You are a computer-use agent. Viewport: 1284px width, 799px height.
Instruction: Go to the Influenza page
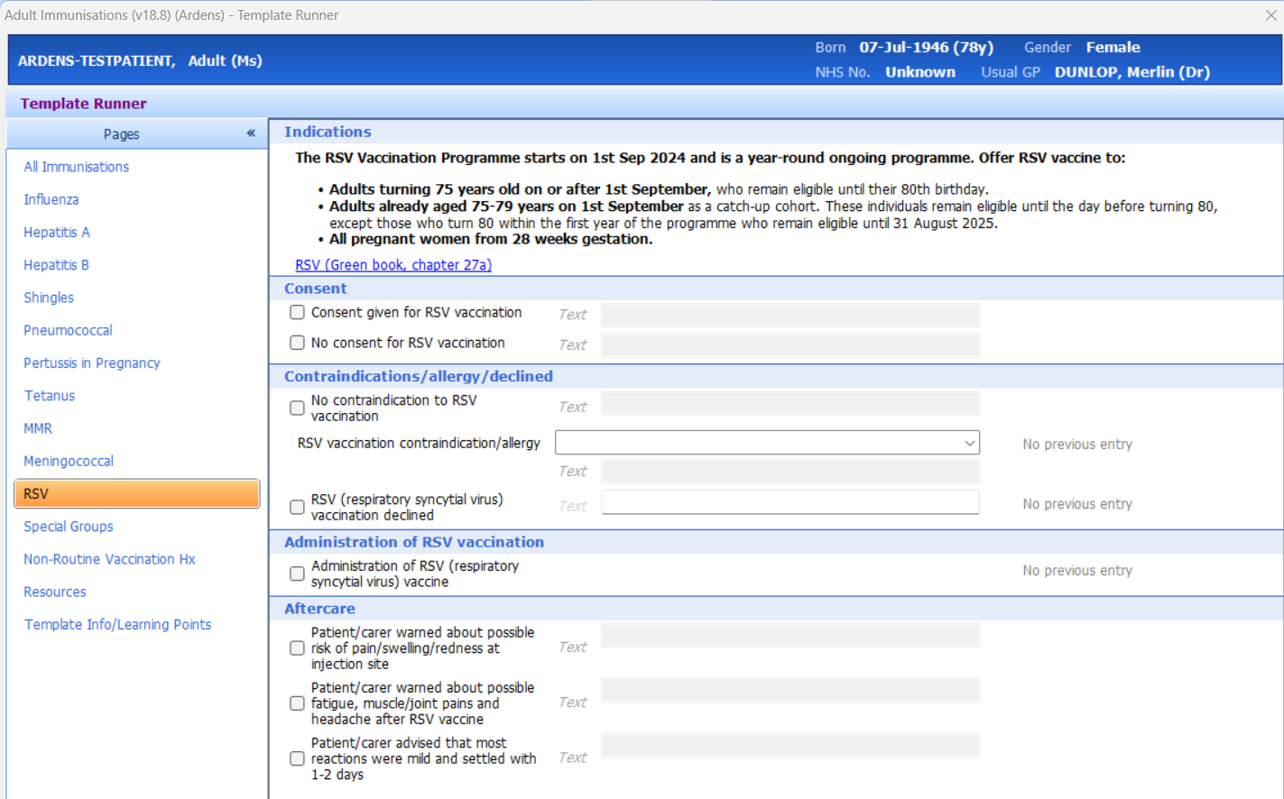[51, 199]
